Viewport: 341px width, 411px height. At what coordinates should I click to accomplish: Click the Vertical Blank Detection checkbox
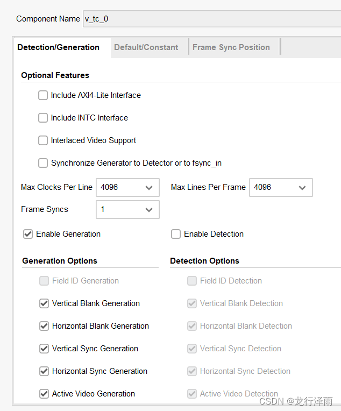192,303
